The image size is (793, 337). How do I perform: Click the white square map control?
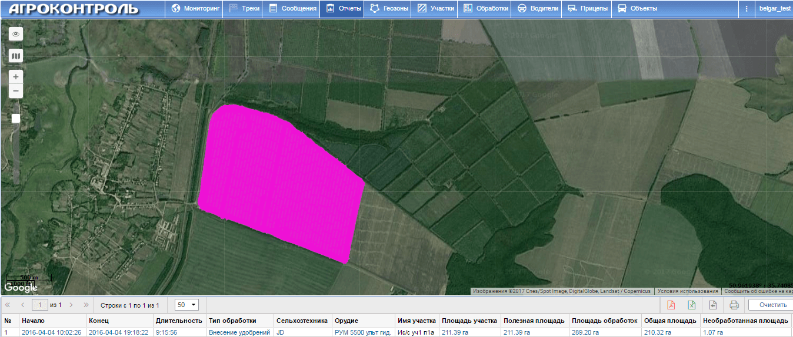[16, 119]
